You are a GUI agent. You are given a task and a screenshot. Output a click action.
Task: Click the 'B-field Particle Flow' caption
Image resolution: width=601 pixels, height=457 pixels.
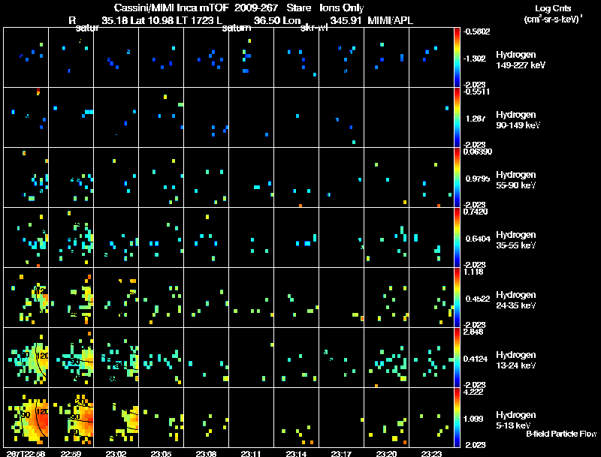click(561, 434)
